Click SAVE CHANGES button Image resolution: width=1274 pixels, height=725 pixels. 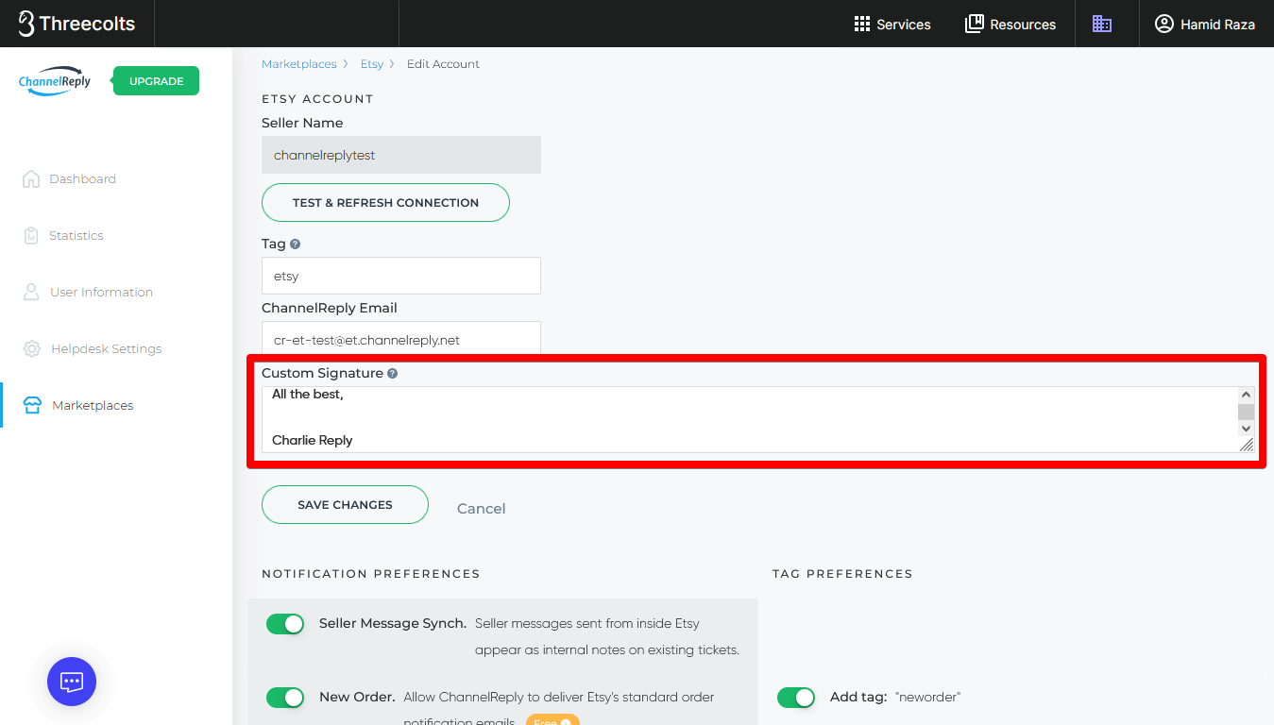[345, 505]
